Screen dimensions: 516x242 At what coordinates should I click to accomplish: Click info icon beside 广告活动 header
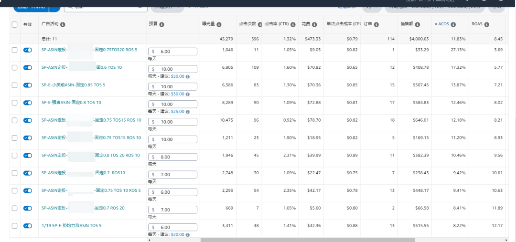(x=63, y=24)
